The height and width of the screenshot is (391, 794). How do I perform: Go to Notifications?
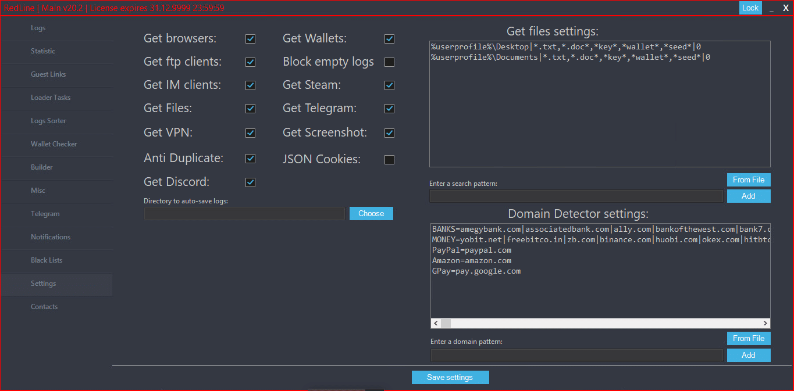click(x=56, y=237)
